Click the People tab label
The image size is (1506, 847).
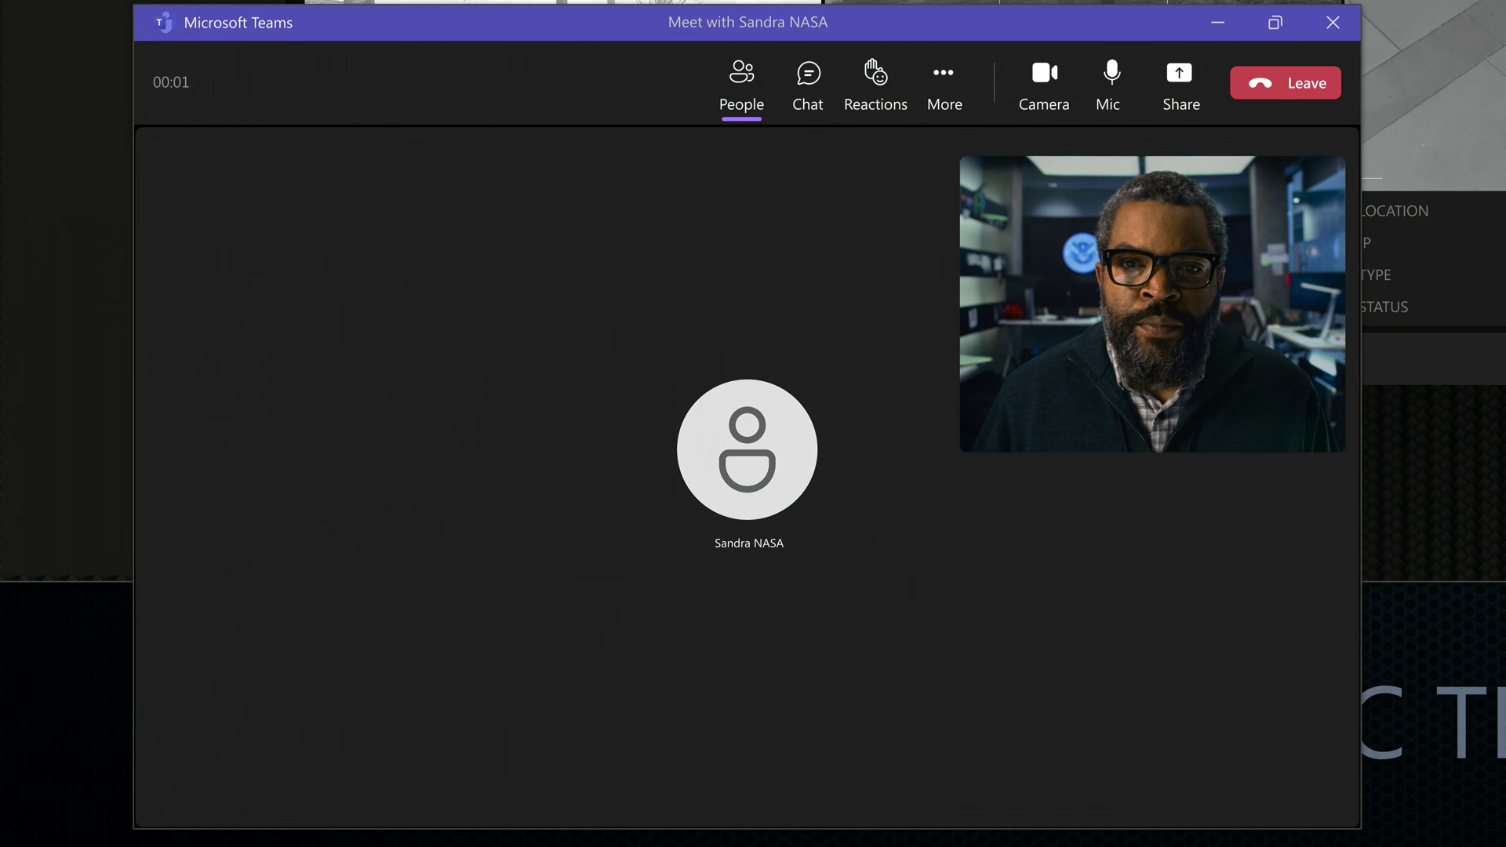tap(741, 104)
